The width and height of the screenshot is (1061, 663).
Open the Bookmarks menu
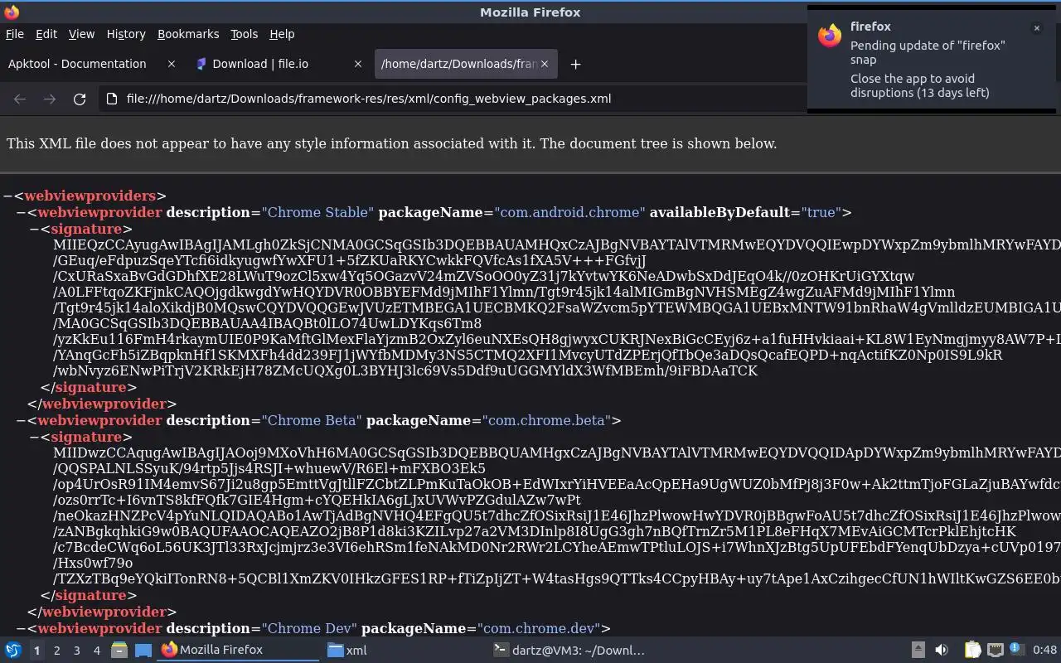[x=188, y=34]
